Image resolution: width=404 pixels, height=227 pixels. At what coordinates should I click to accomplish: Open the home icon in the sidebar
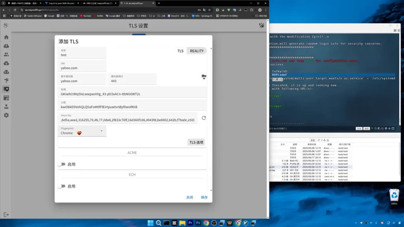(x=6, y=37)
